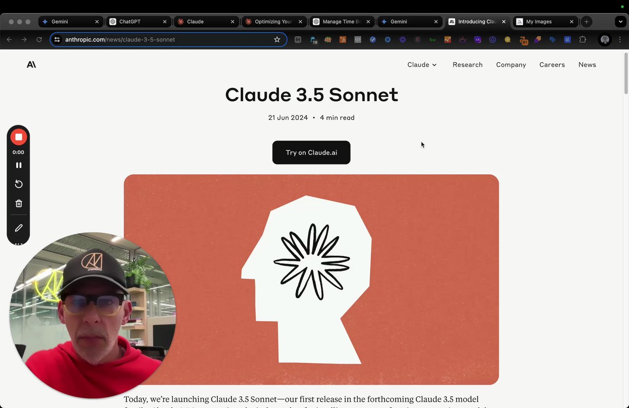This screenshot has width=629, height=408.
Task: Click the blue slashed-circle extension icon
Action: click(372, 39)
